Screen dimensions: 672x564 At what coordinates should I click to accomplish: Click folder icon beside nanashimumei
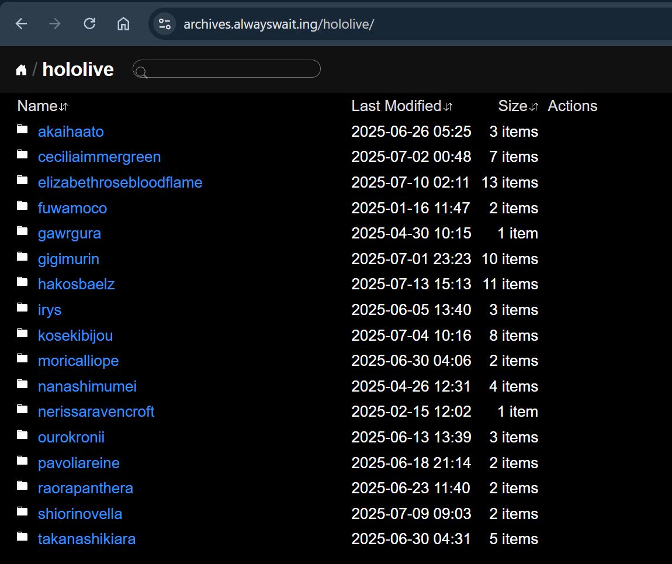[22, 384]
